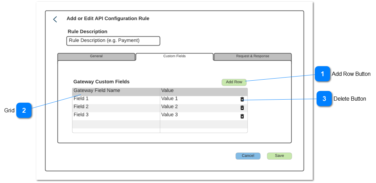This screenshot has height=183, width=376.
Task: Click the Gateway Field Name column header
Action: coord(97,91)
